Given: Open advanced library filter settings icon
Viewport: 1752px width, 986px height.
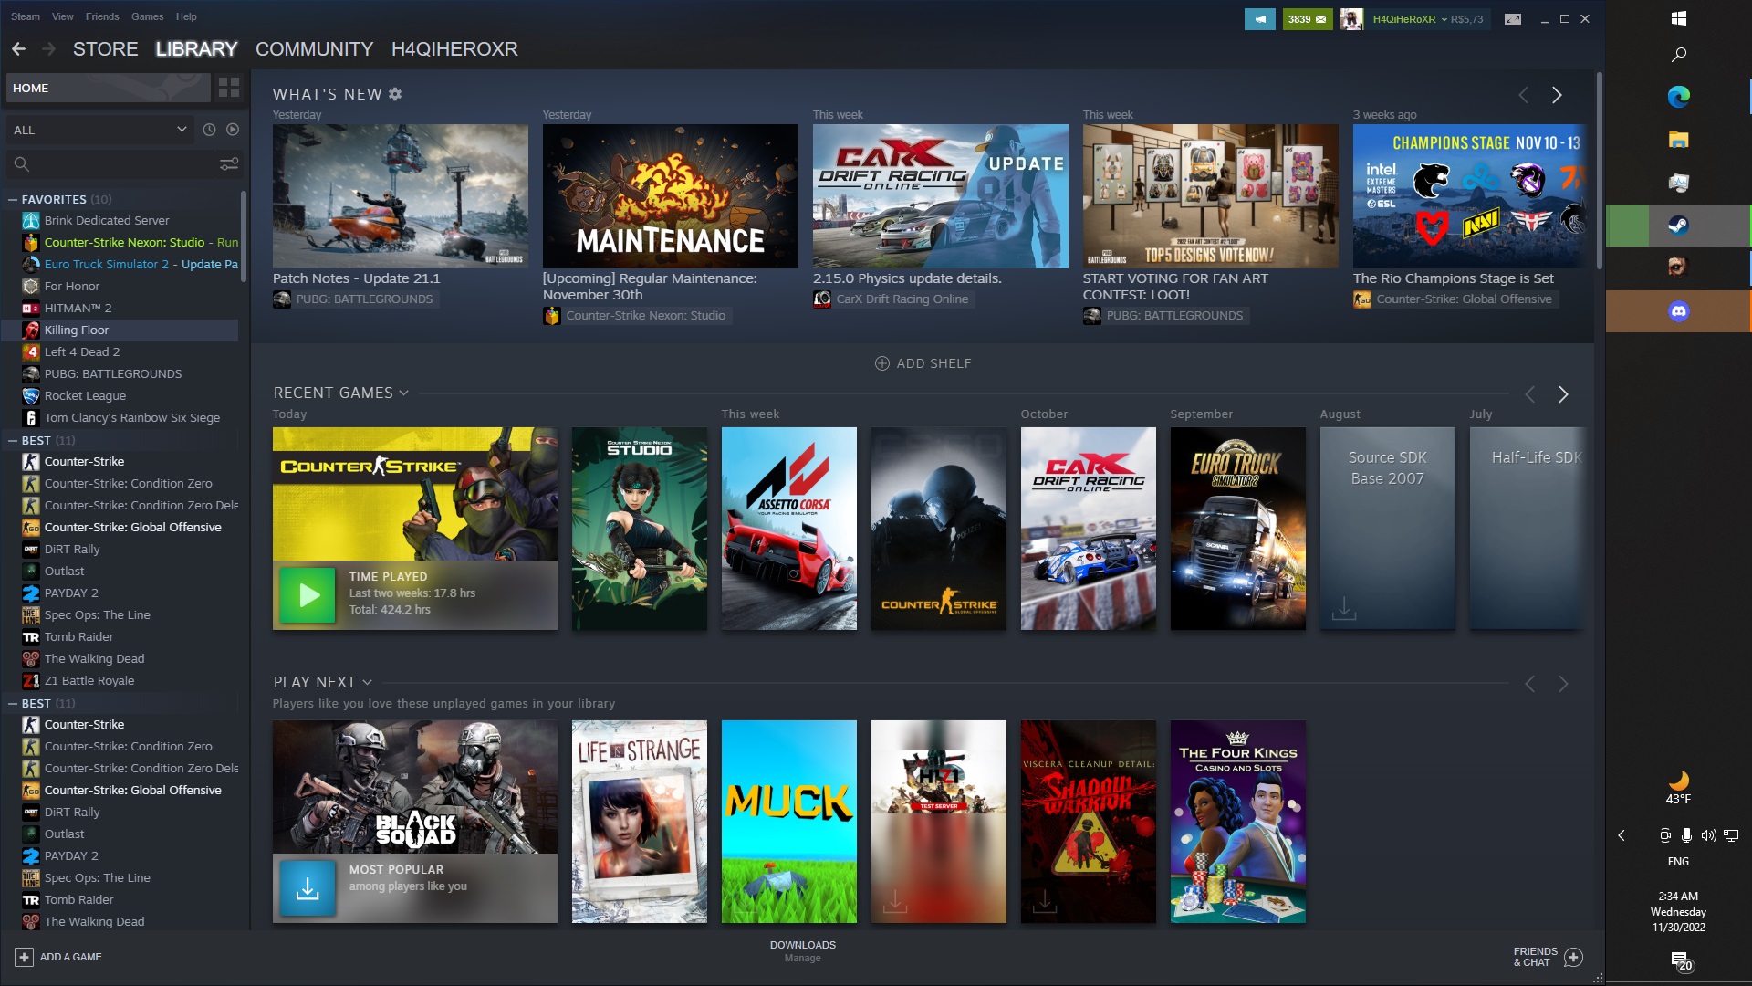Looking at the screenshot, I should 229,164.
